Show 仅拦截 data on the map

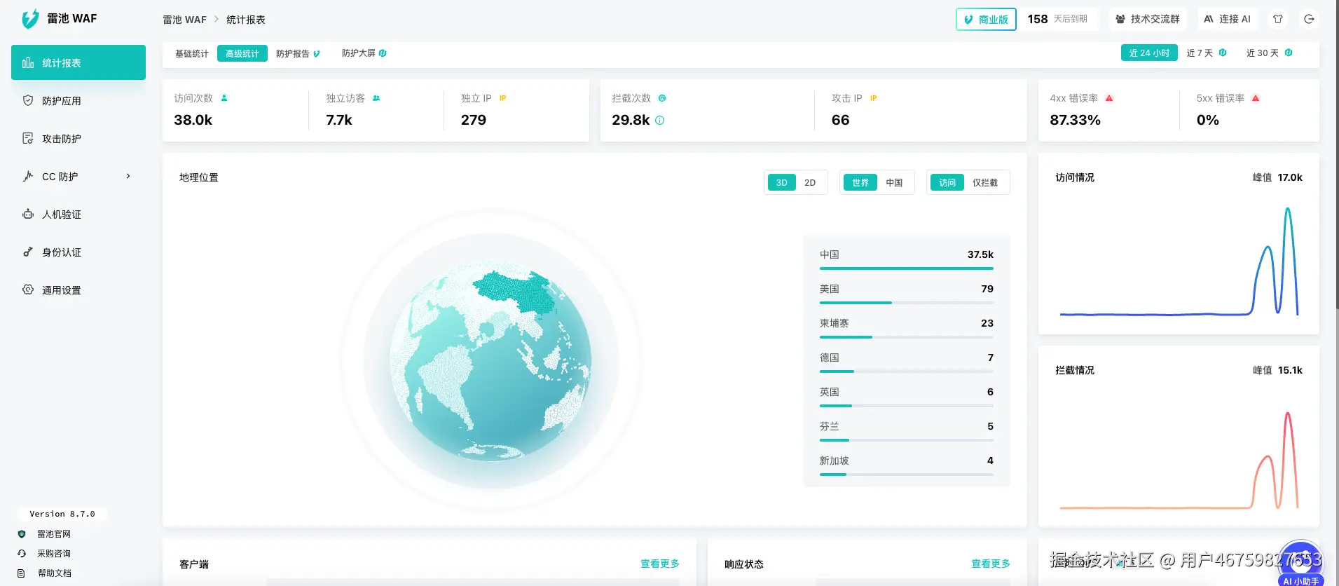(x=985, y=183)
